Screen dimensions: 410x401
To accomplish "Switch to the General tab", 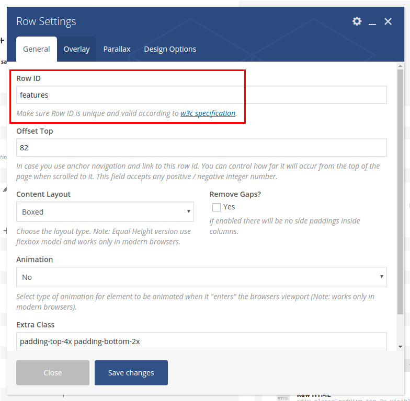I will [37, 49].
